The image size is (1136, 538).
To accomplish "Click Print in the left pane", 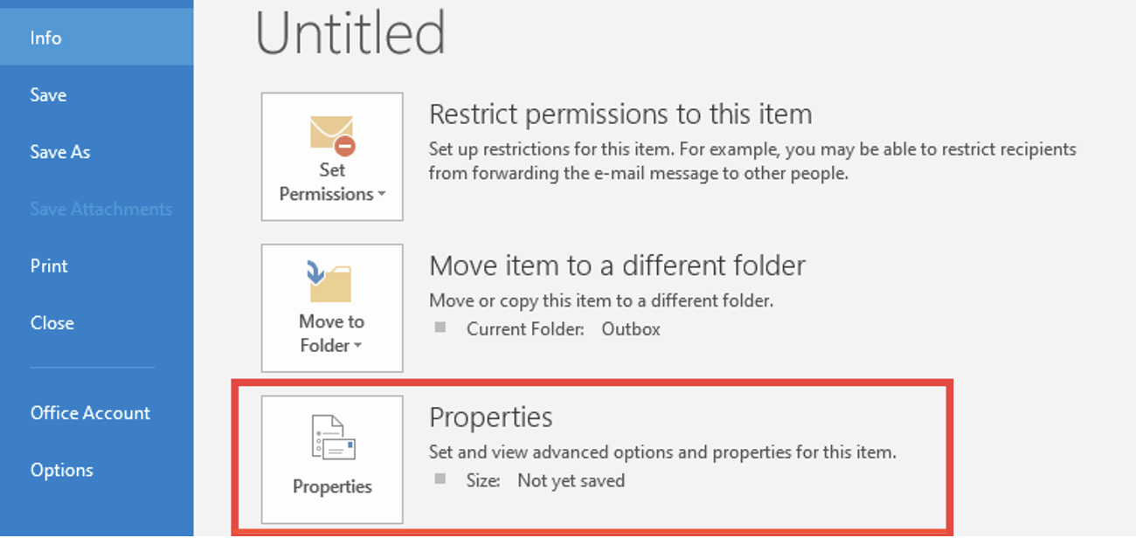I will coord(48,266).
